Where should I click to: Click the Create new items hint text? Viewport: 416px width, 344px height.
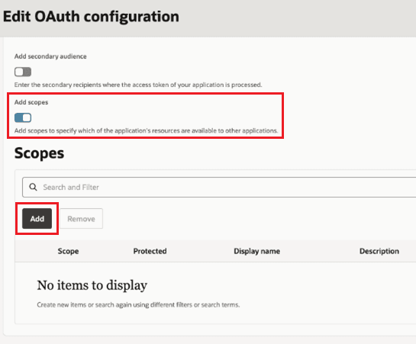point(138,305)
